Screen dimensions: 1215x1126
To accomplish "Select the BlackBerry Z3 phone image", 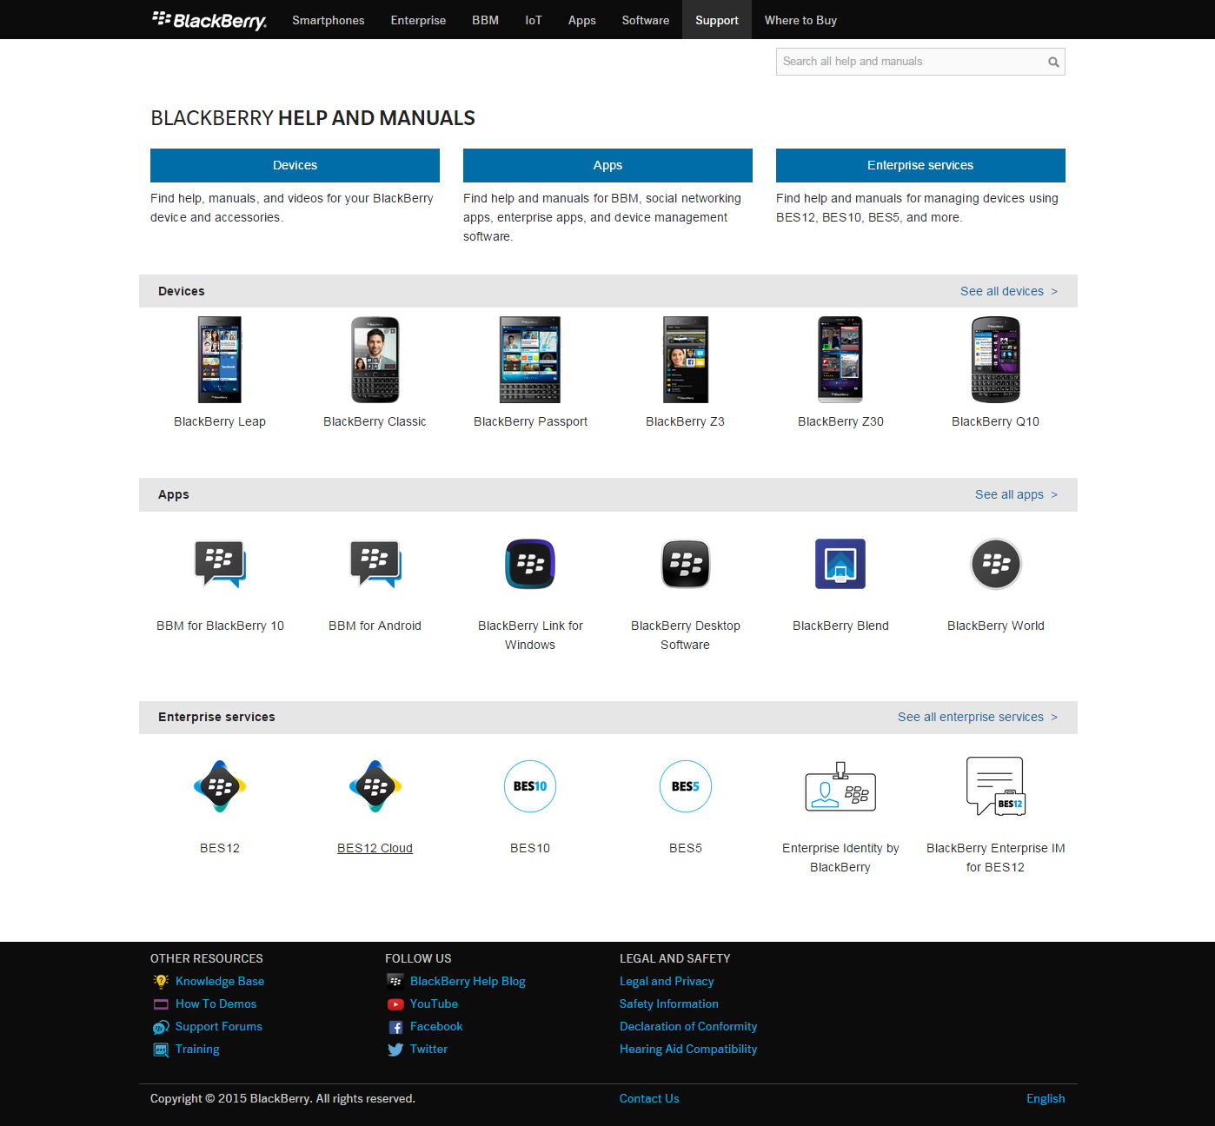I will (686, 360).
